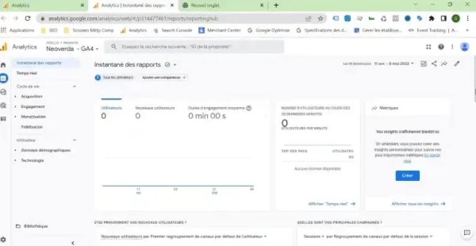Open Afficher tous les insights link
This screenshot has height=246, width=476.
tap(418, 204)
